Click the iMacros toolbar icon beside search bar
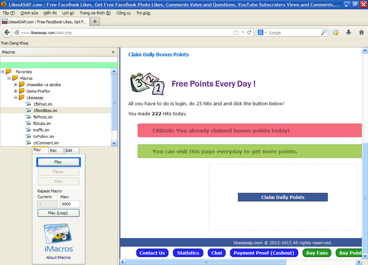 coord(336,32)
